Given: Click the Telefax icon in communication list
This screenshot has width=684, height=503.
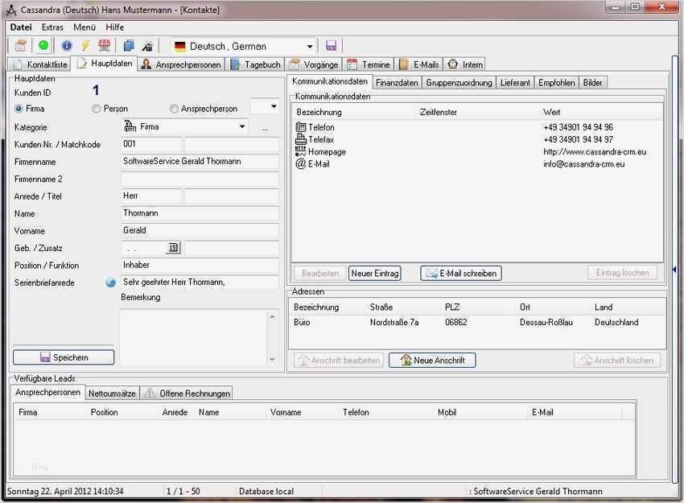Looking at the screenshot, I should point(301,139).
